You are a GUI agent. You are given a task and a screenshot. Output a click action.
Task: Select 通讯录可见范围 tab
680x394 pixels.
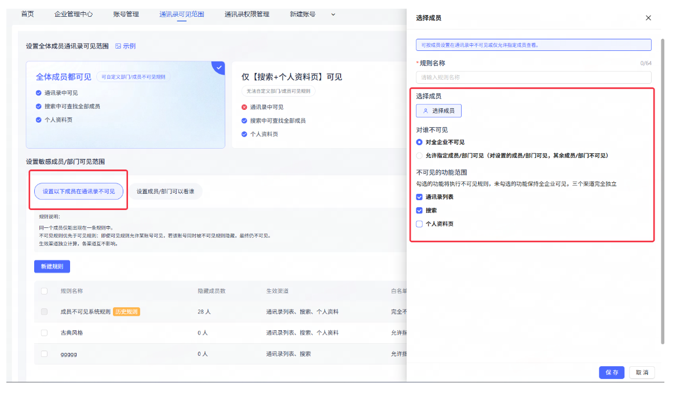coord(182,14)
